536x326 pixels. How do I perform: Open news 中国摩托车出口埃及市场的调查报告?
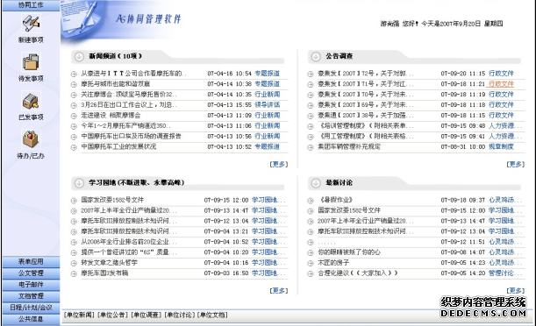[132, 136]
